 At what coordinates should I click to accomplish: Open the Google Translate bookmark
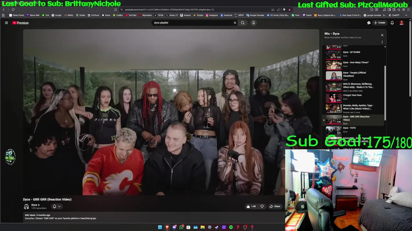255,15
